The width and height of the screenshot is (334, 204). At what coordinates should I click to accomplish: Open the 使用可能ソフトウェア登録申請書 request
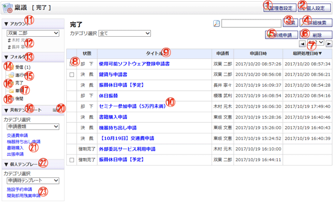[x=134, y=64]
